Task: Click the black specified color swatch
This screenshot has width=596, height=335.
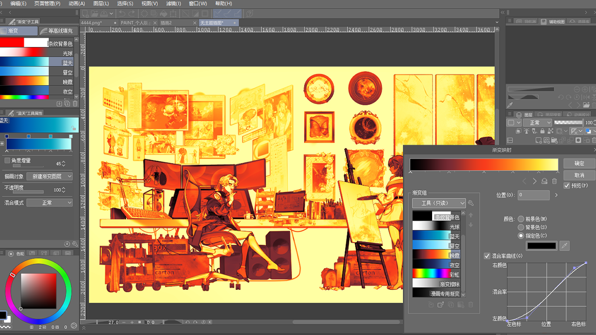Action: point(541,246)
